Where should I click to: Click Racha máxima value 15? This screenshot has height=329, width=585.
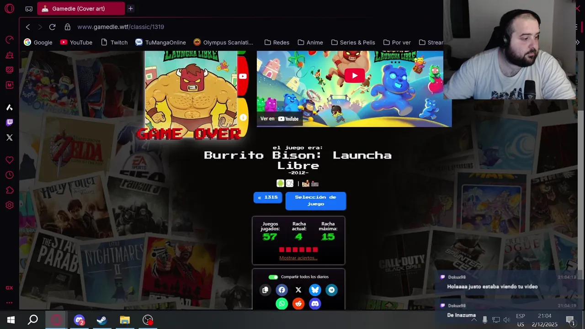[328, 237]
